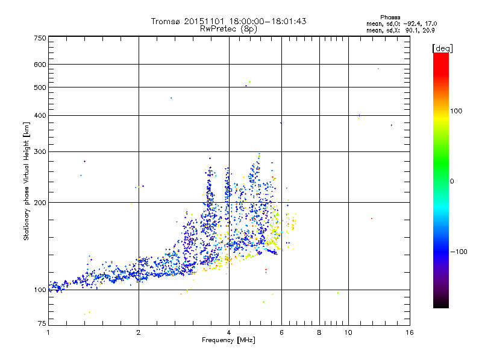Screen dimensions: 482x362
Task: Click the x-axis "16" MHz tick label
Action: pyautogui.click(x=410, y=332)
